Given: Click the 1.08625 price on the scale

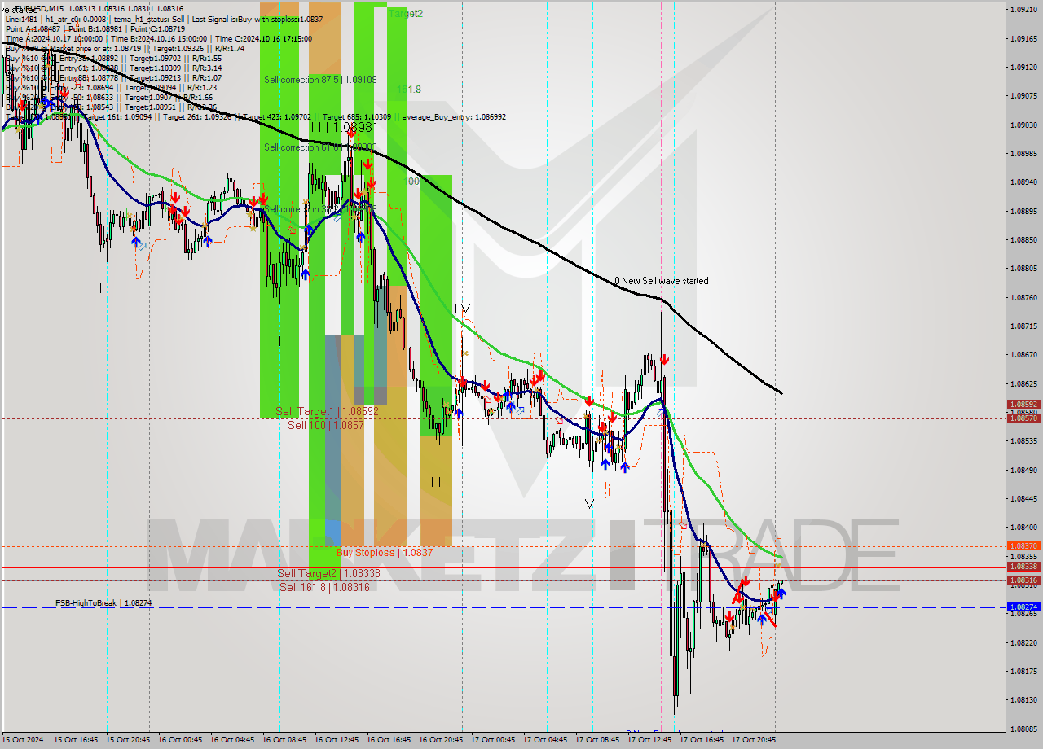Looking at the screenshot, I should pyautogui.click(x=1023, y=383).
